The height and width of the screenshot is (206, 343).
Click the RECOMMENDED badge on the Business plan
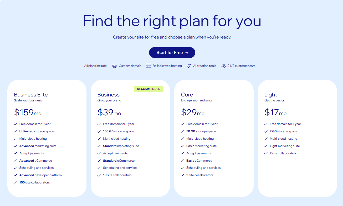coord(149,89)
